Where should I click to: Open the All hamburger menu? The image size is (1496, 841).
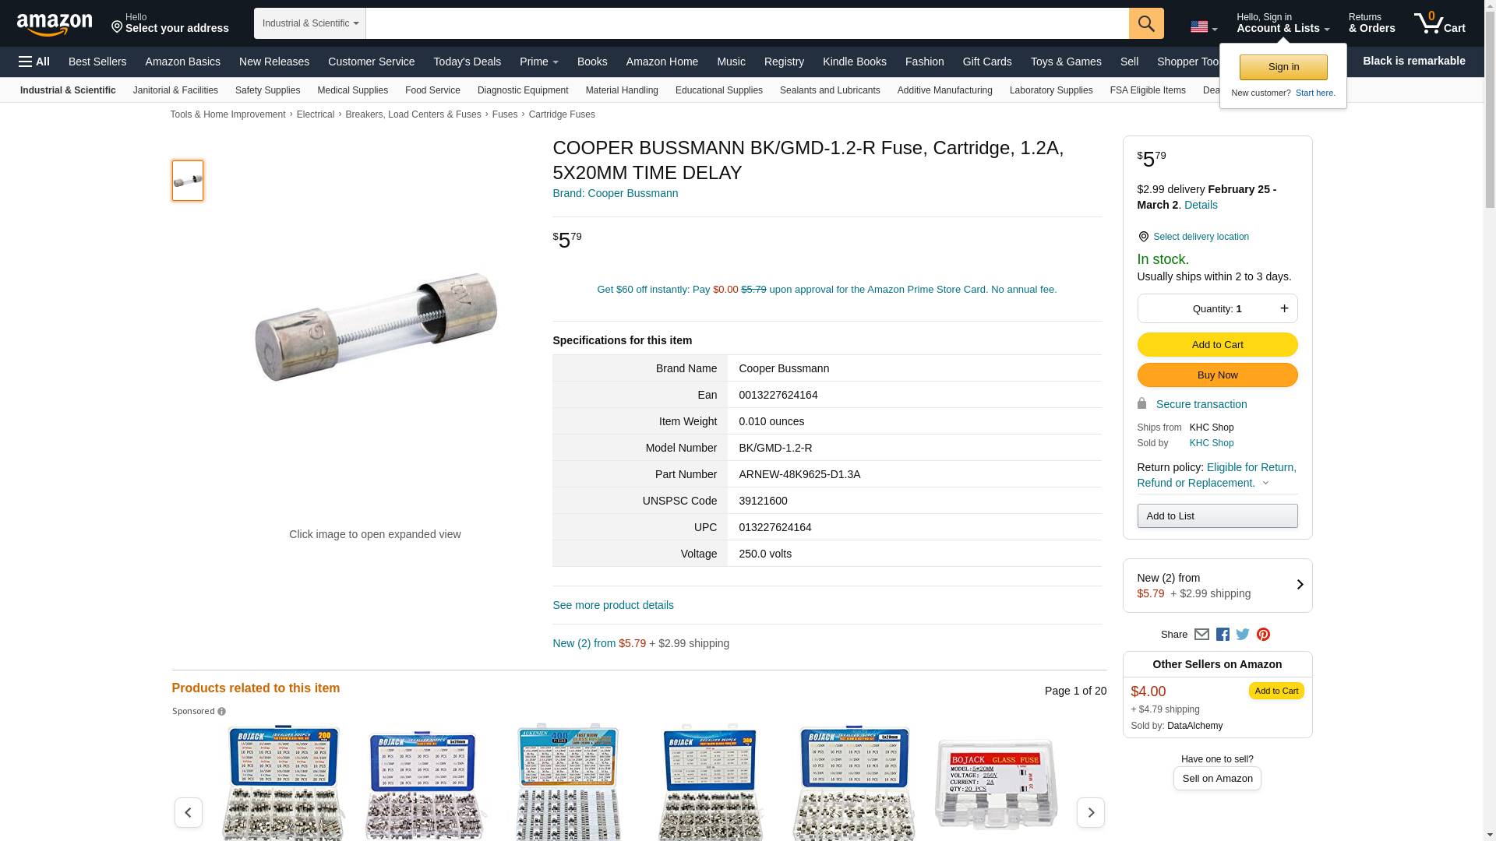pyautogui.click(x=34, y=62)
